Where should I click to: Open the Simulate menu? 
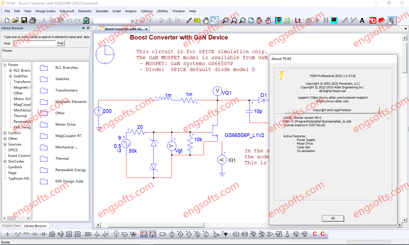click(102, 11)
